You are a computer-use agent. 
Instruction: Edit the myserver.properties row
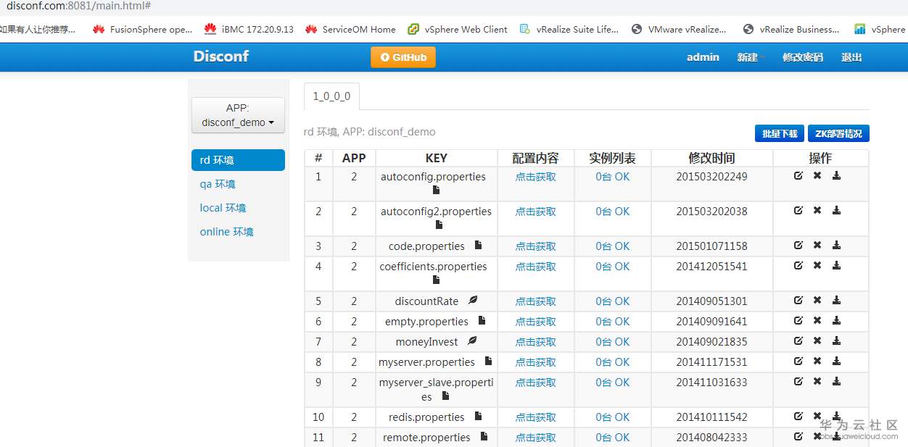798,361
